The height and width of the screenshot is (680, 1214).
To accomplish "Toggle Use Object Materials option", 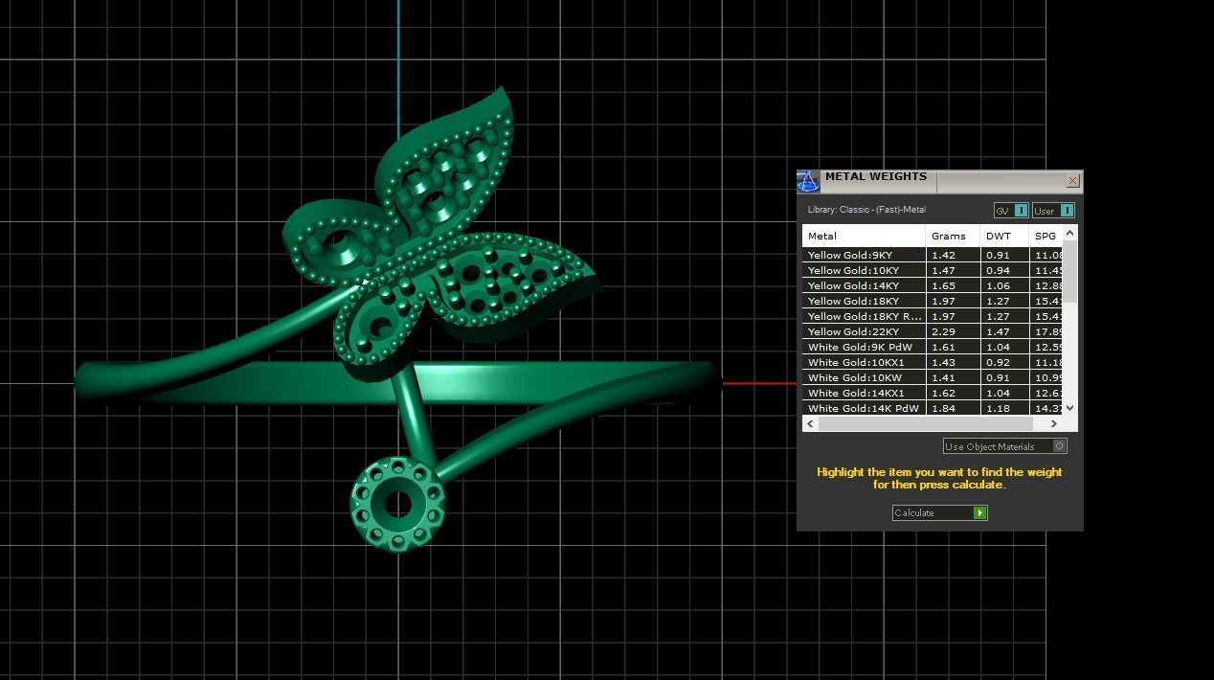I will pos(1004,446).
